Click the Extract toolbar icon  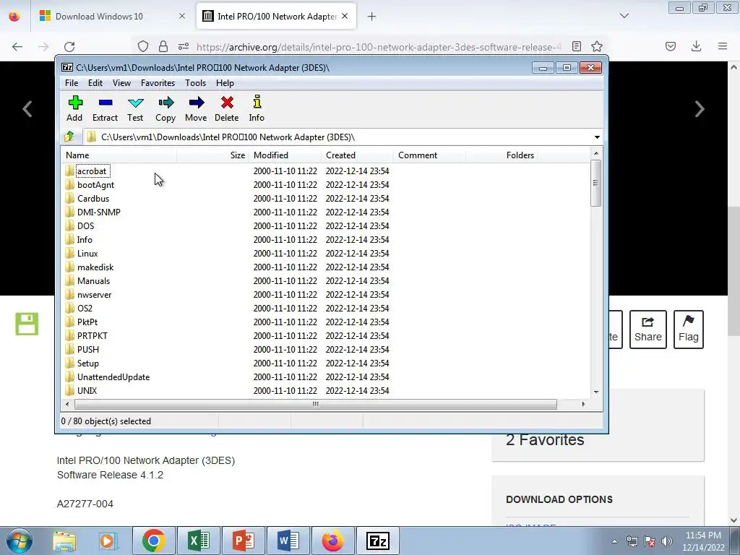pyautogui.click(x=105, y=108)
